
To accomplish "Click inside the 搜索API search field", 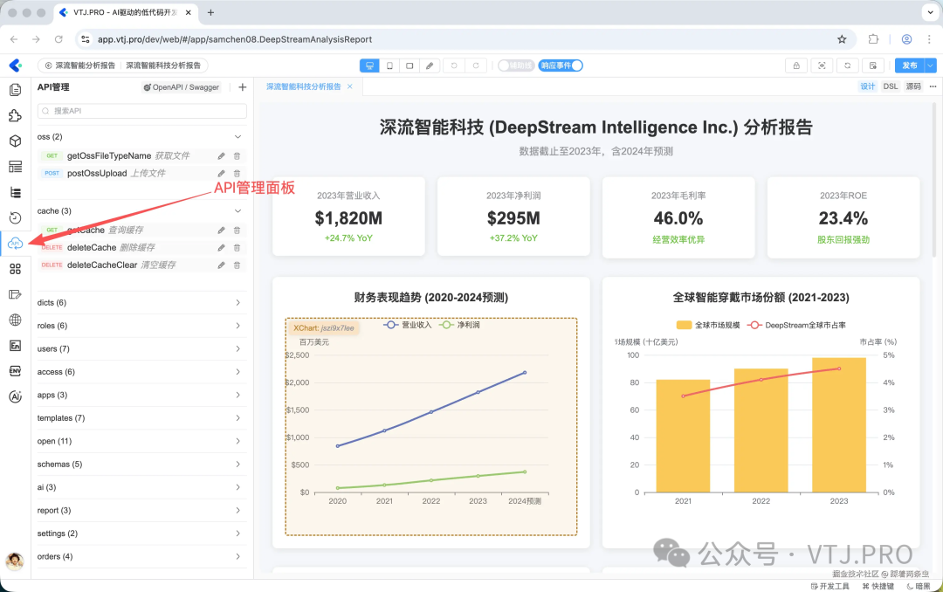I will coord(140,113).
